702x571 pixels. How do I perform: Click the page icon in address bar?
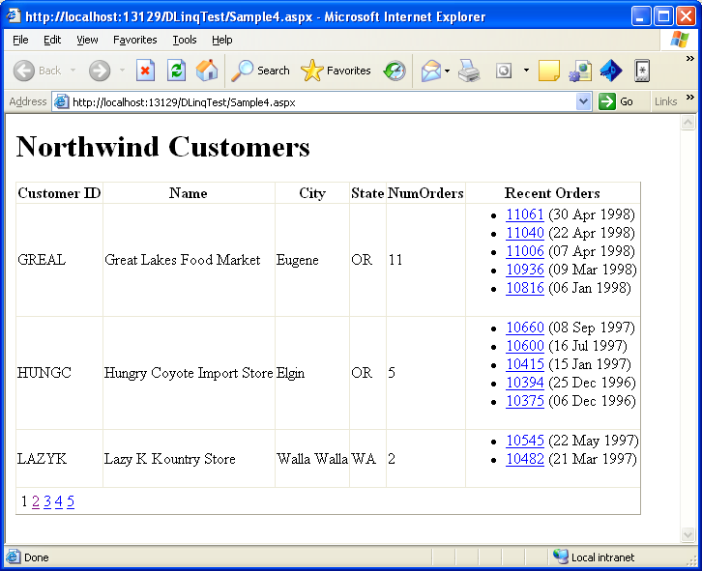(x=61, y=102)
